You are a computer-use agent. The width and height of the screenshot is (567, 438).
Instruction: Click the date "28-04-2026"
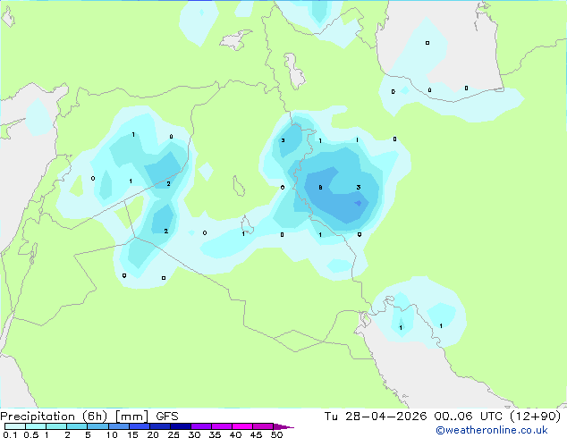click(385, 417)
